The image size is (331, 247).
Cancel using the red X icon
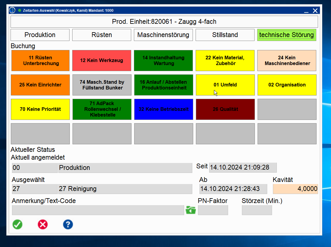(x=43, y=224)
